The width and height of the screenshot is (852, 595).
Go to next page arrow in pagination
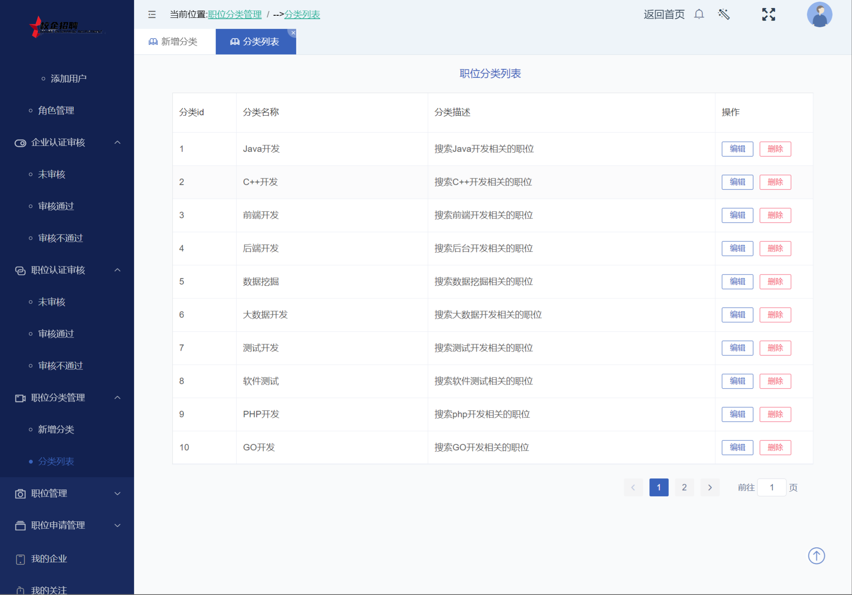[x=710, y=487]
